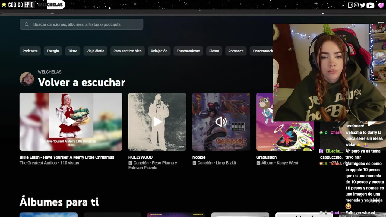Open The Greatest Audios channel link
386x217 pixels.
tap(38, 163)
